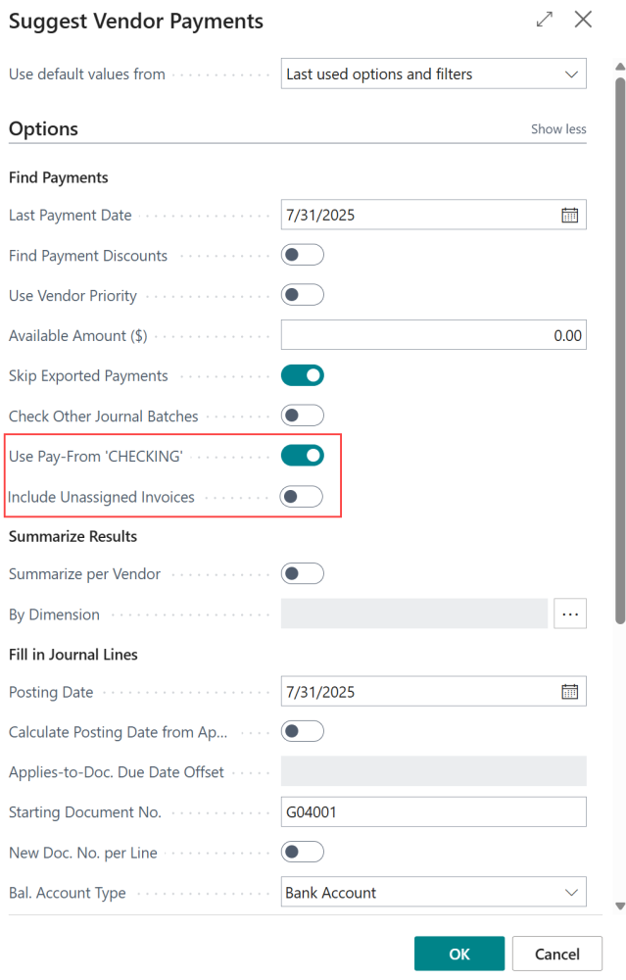Enable Calculate Posting Date from Applies-to-Doc
Viewport: 626px width, 980px height.
pyautogui.click(x=302, y=731)
